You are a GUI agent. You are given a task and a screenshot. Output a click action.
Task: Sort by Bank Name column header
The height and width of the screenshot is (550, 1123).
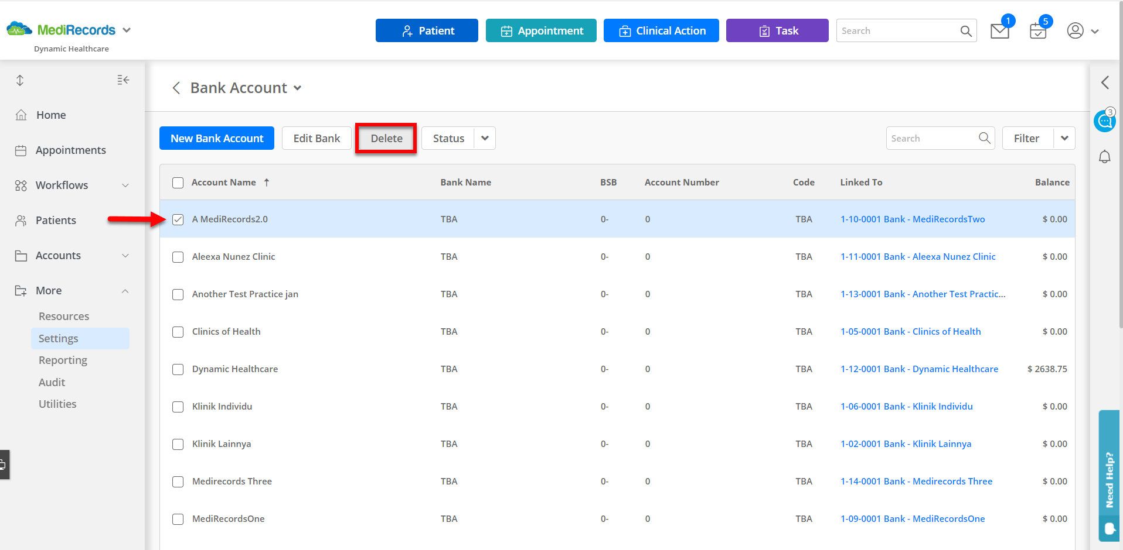(x=466, y=183)
